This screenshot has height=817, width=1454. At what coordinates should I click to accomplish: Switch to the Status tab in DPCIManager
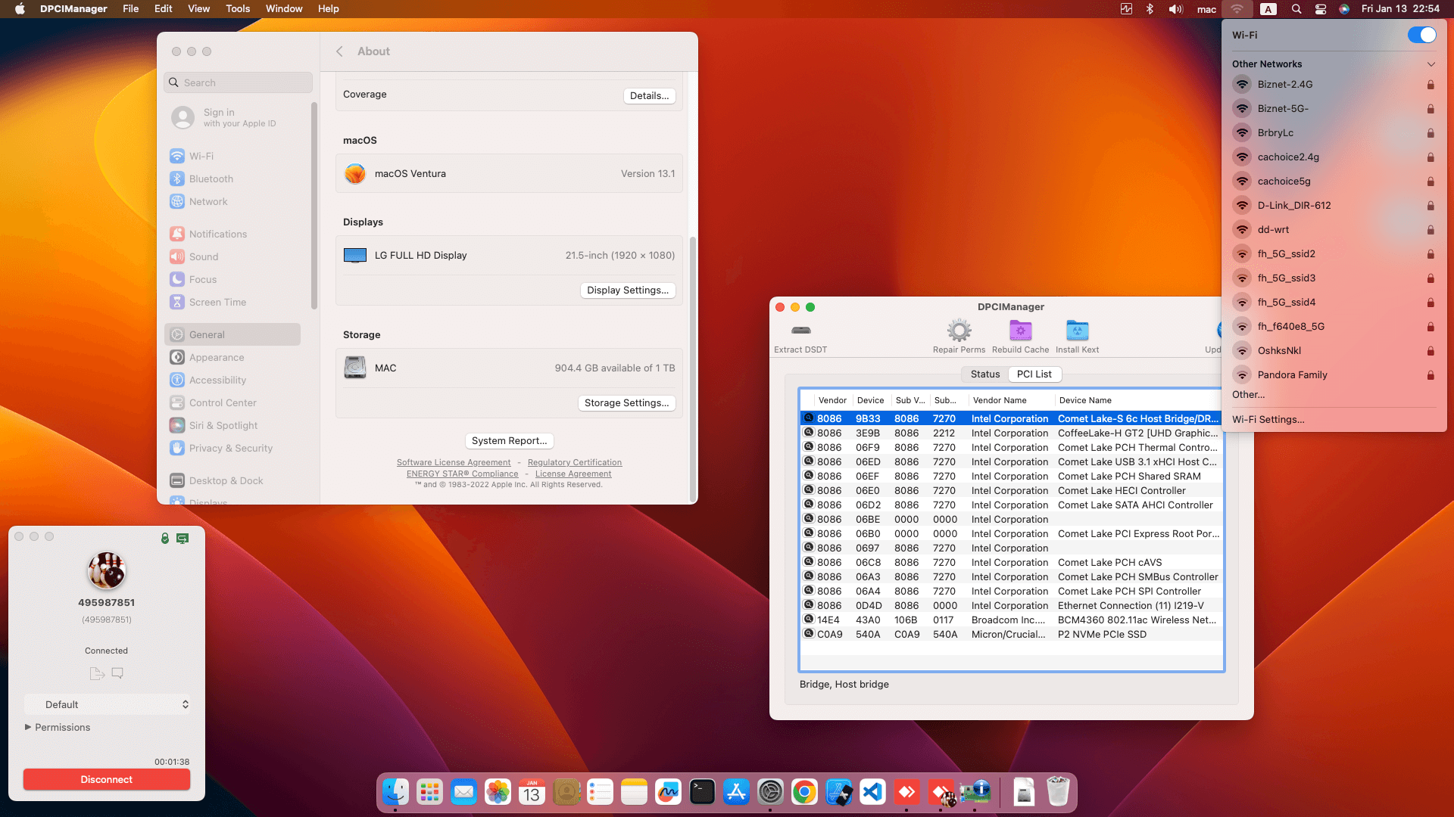[x=984, y=374]
